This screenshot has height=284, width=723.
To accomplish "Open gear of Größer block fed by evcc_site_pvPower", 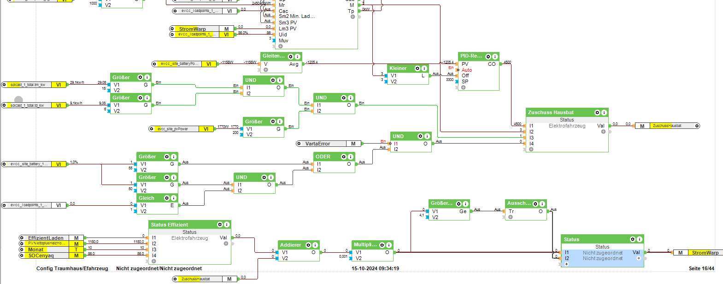I will [273, 122].
